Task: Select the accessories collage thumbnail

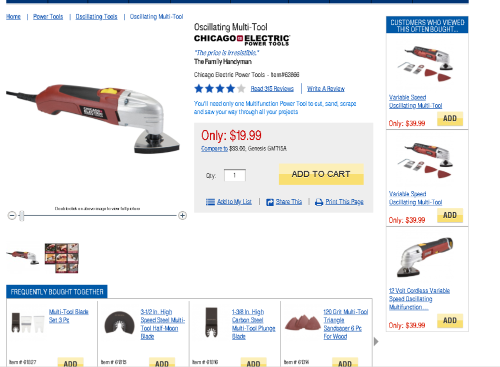Action: pyautogui.click(x=61, y=258)
